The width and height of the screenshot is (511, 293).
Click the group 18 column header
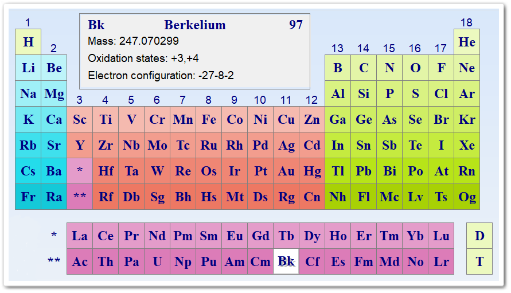[467, 22]
